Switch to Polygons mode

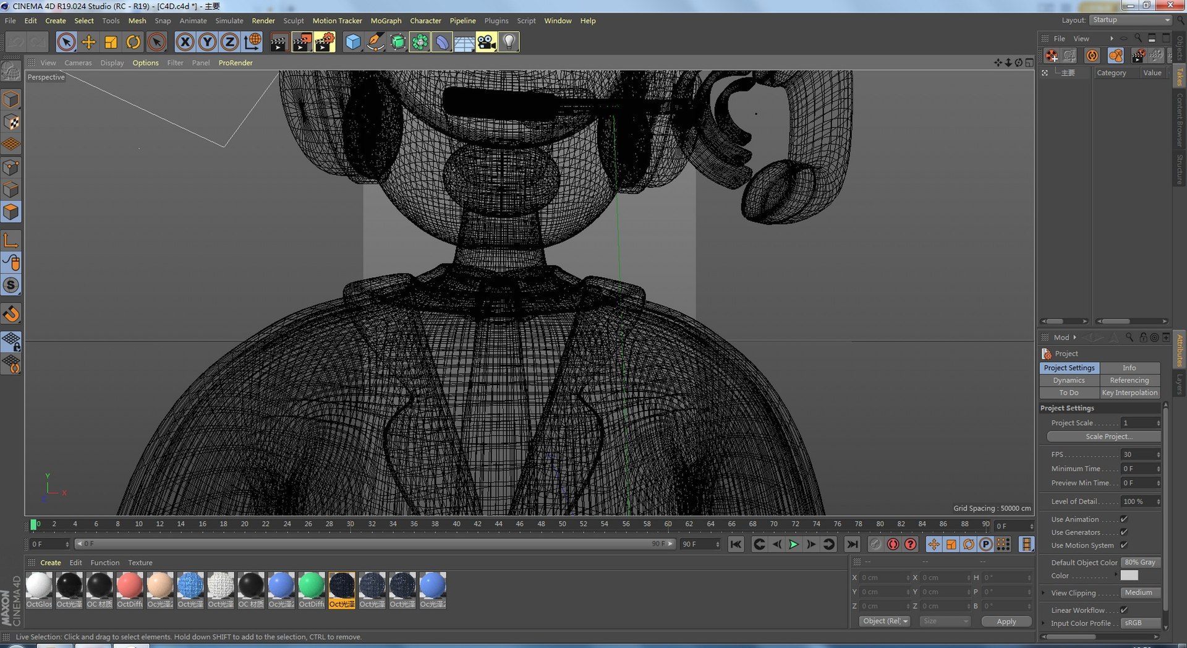11,212
